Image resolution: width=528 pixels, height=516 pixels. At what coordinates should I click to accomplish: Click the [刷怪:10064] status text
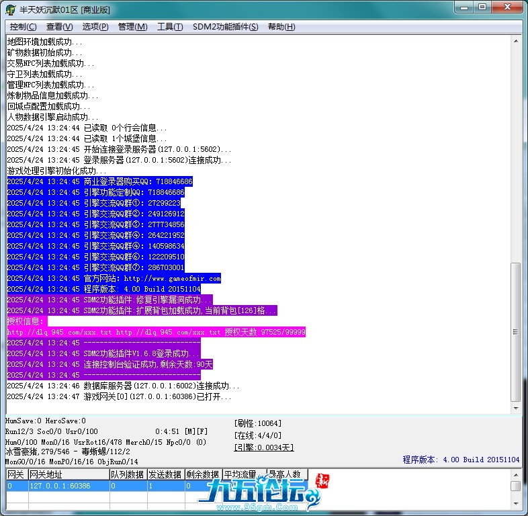coord(257,423)
